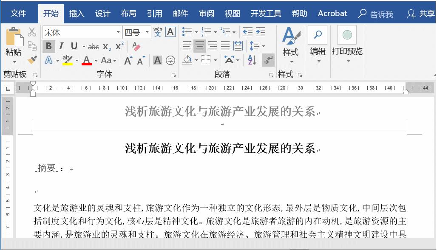Apply red font color with the A icon
This screenshot has height=250, width=437.
point(87,60)
